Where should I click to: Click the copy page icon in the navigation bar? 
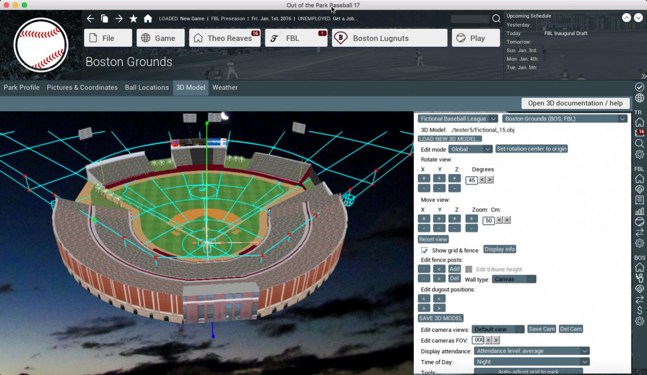(104, 18)
